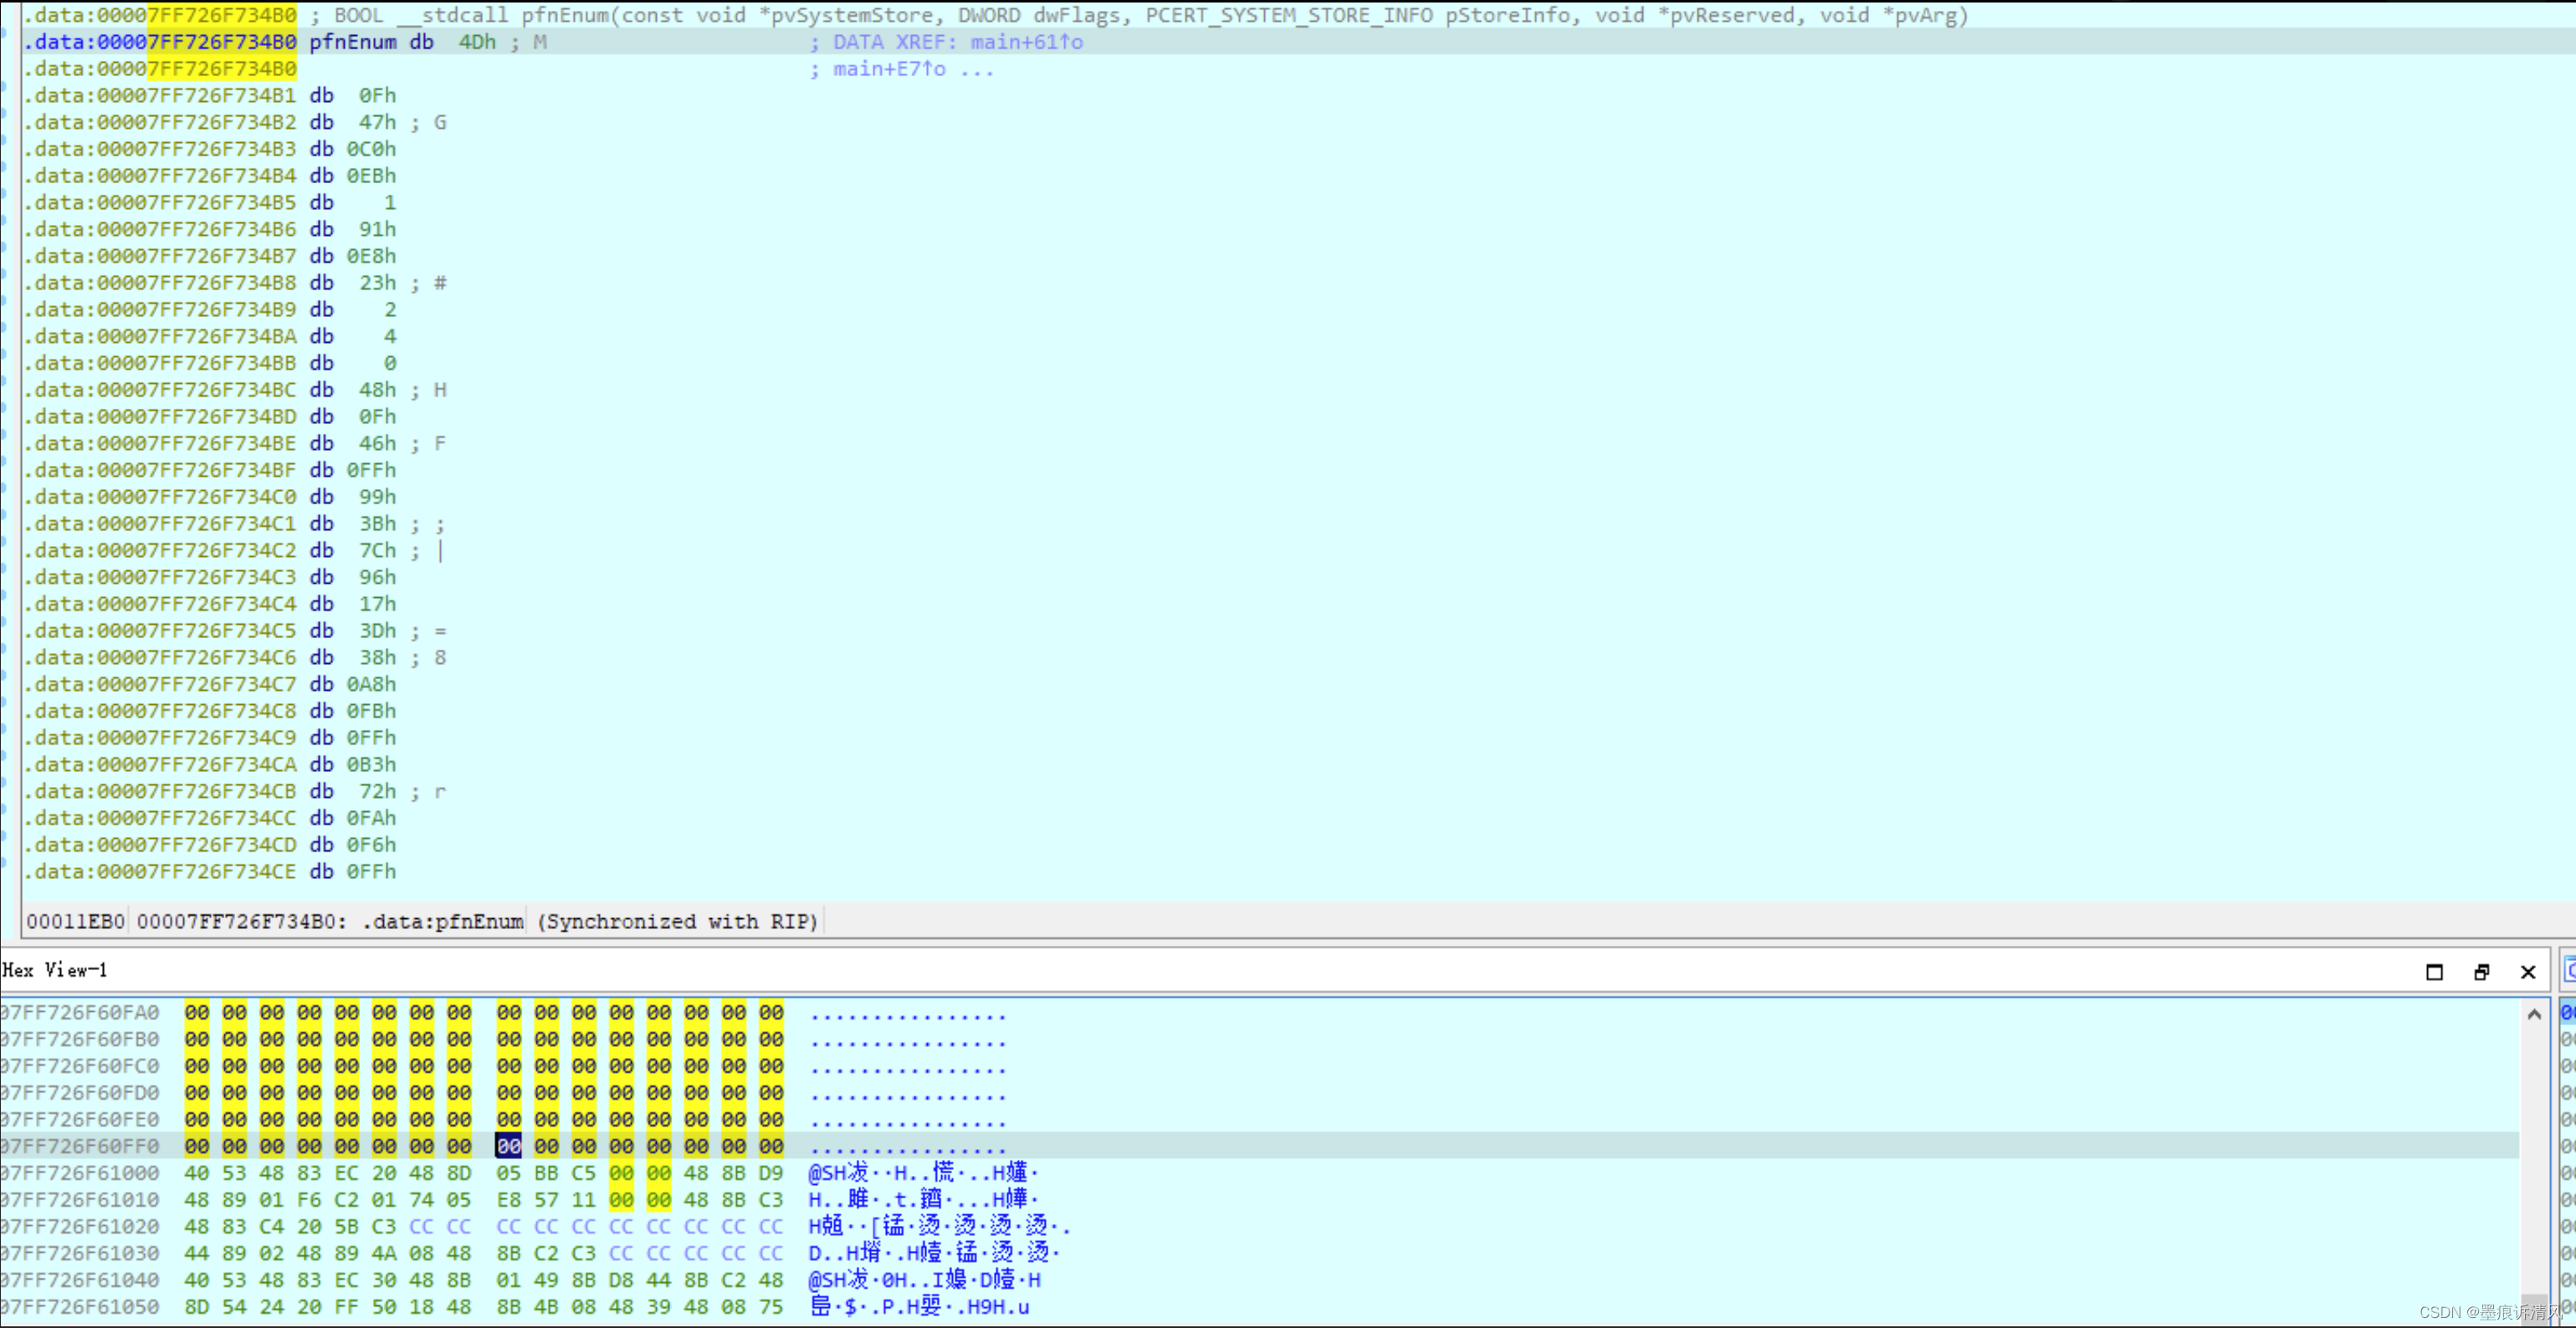
Task: Click the Hex View-1 panel title
Action: tap(55, 970)
